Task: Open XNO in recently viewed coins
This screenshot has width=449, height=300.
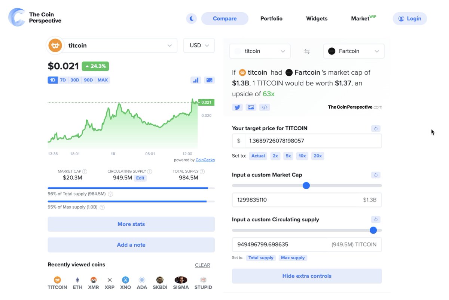Action: (x=126, y=283)
